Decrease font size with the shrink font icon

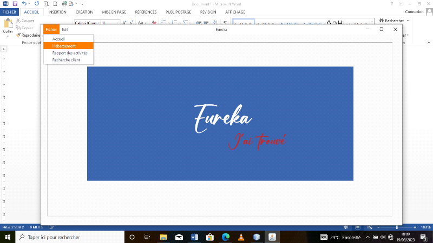tap(132, 23)
